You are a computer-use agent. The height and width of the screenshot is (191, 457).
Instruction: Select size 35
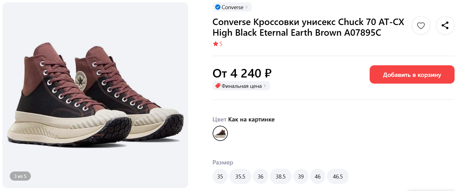point(220,177)
